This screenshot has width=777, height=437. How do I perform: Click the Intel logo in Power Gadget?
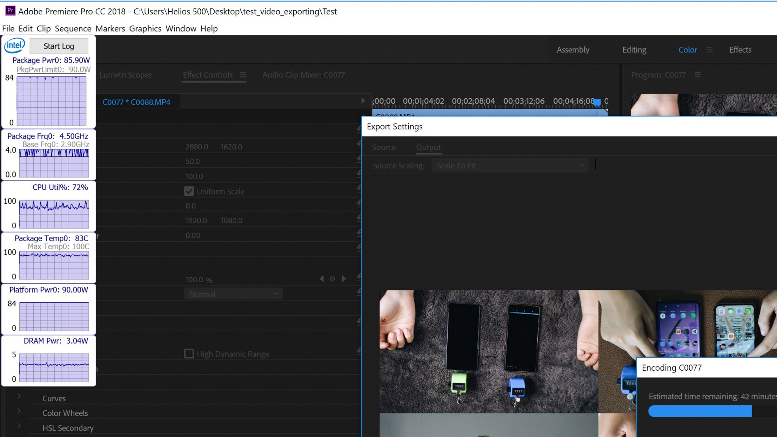(x=14, y=46)
